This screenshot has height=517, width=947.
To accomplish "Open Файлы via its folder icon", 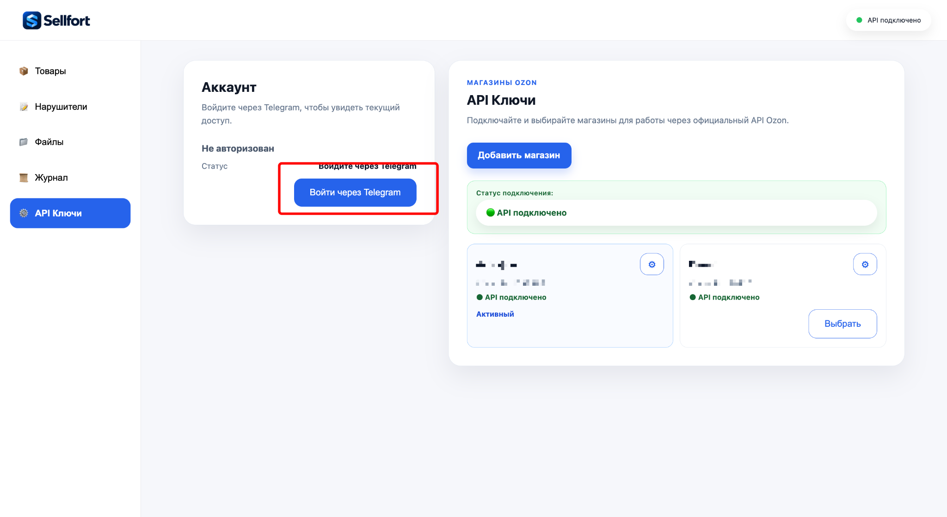I will point(24,142).
